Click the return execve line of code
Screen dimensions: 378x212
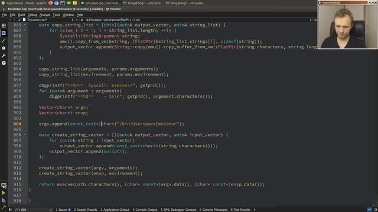tap(152, 184)
